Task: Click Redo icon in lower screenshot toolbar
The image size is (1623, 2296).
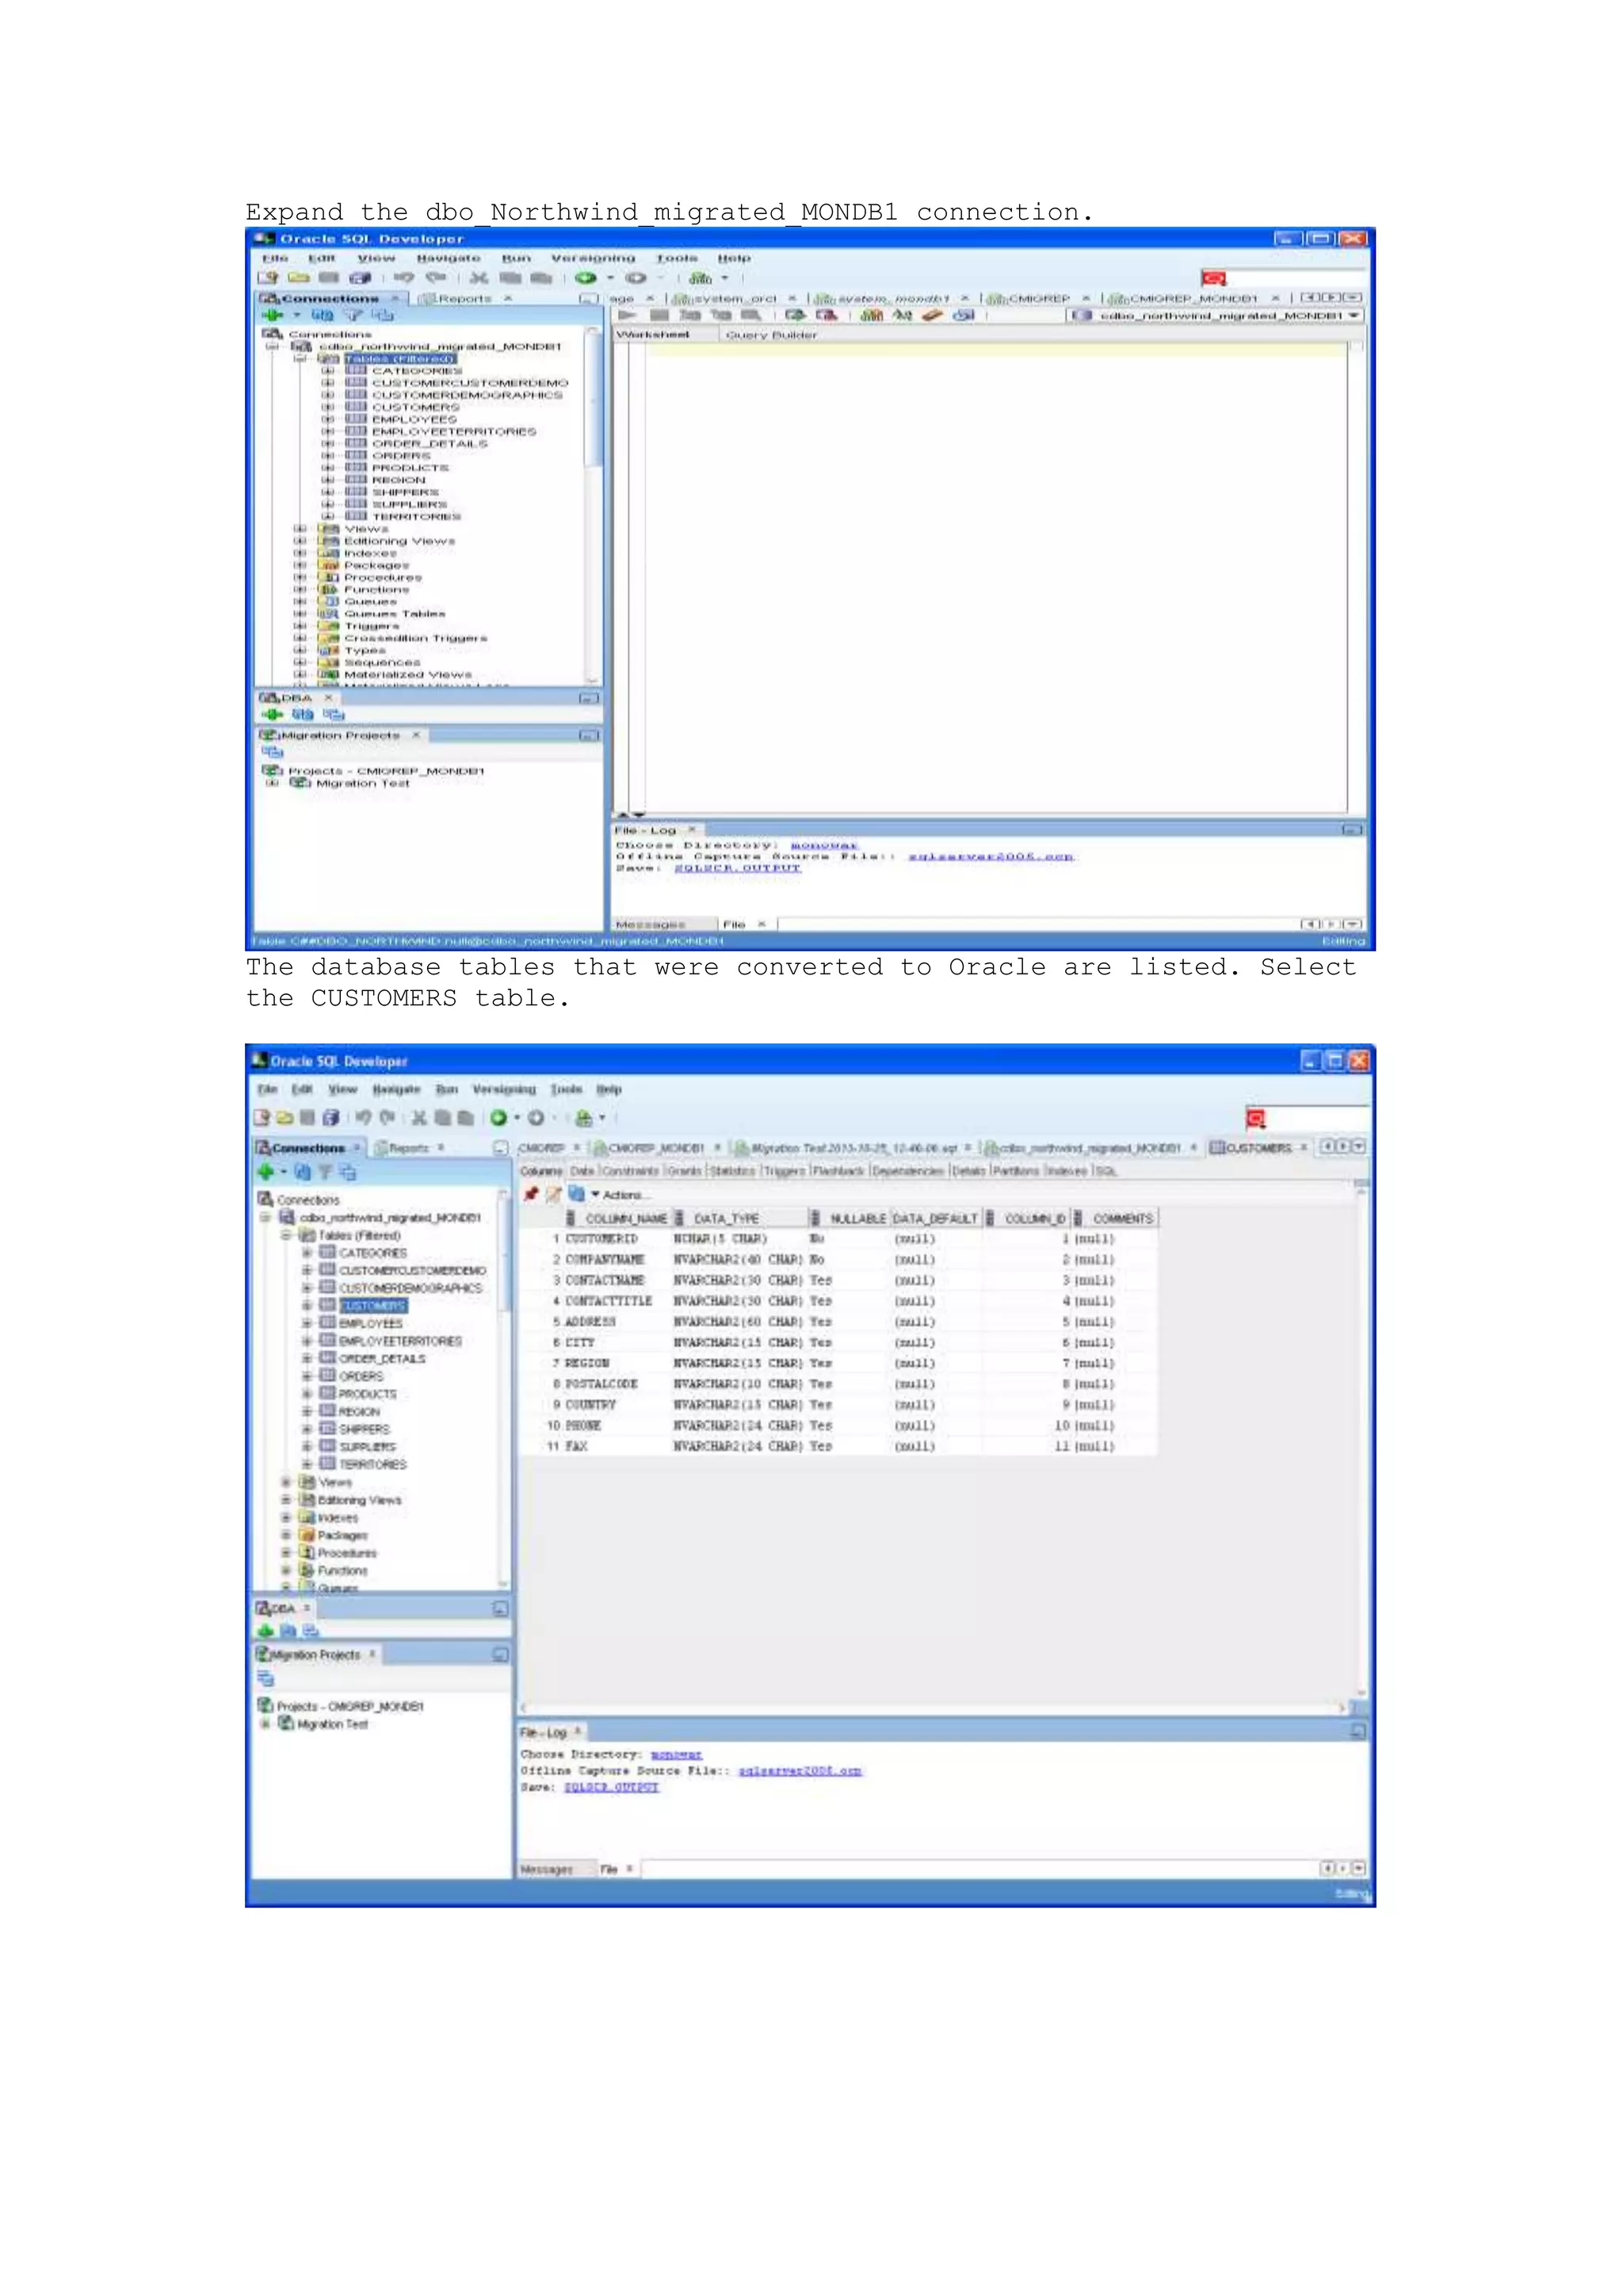Action: click(387, 1118)
